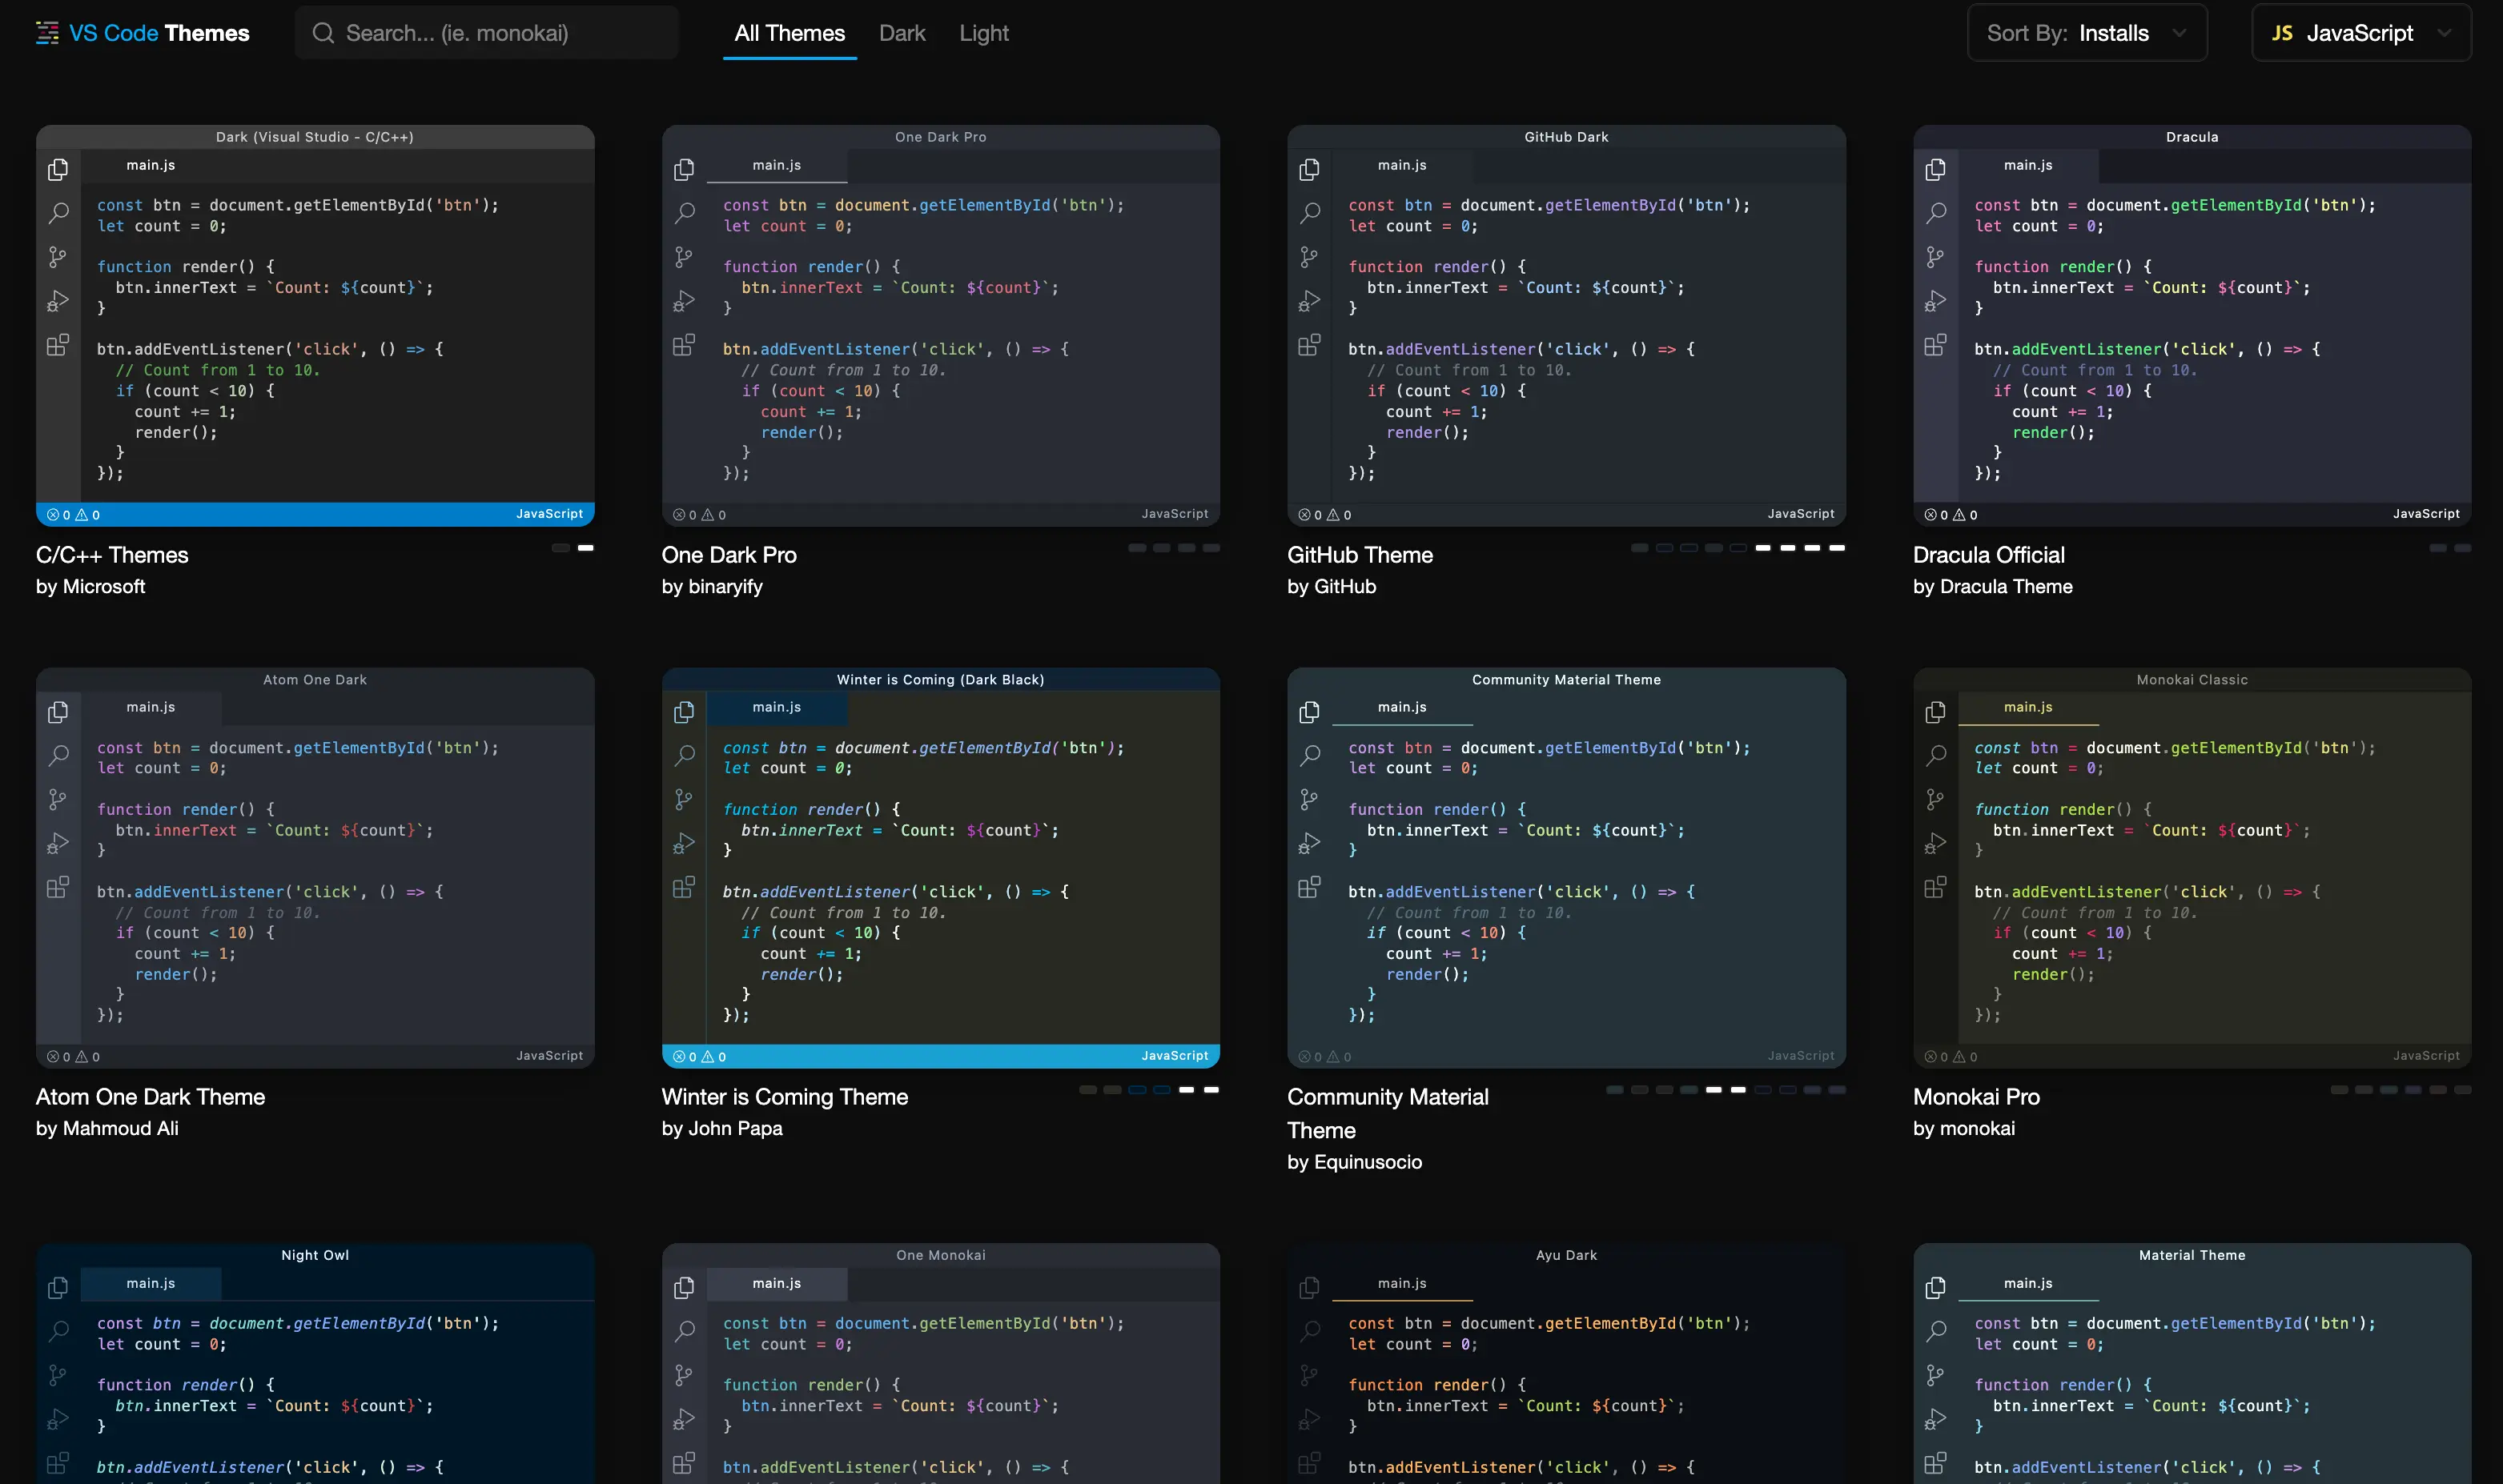The height and width of the screenshot is (1484, 2503).
Task: Click search icon in Monokai Classic preview sidebar
Action: pos(1936,755)
